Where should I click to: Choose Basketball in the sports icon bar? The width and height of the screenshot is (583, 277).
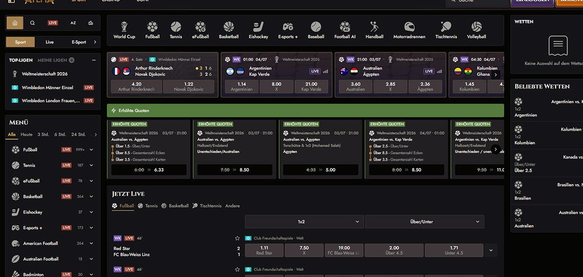coord(229,30)
